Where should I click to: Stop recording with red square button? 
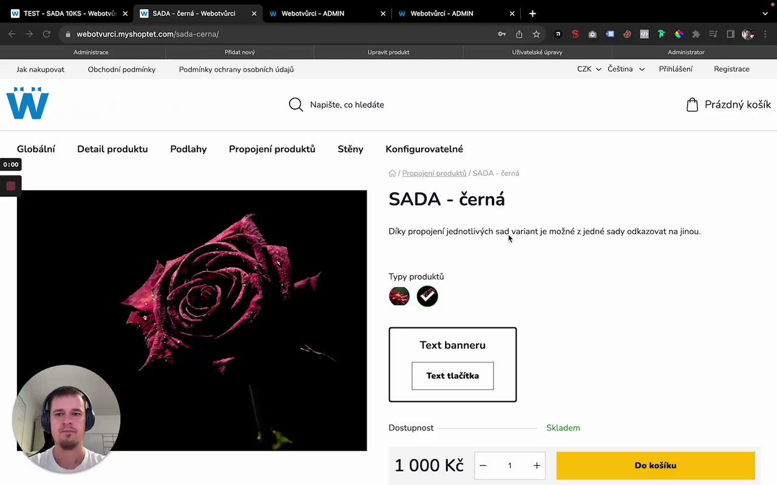point(11,186)
